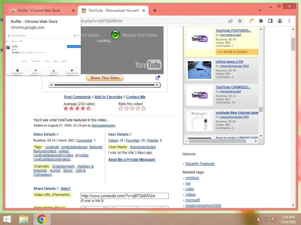Open a new tab with plus button
This screenshot has width=301, height=225.
pyautogui.click(x=155, y=11)
